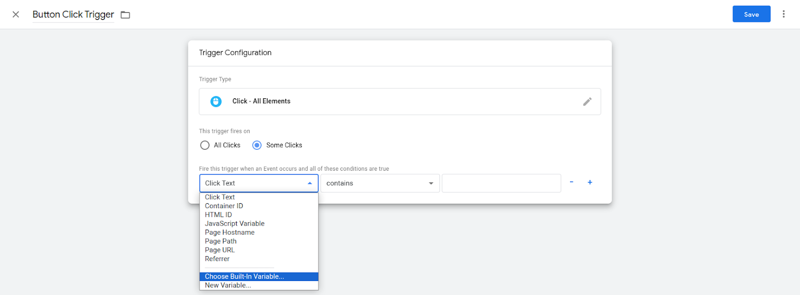
Task: Click the folder icon beside trigger name
Action: tap(125, 15)
